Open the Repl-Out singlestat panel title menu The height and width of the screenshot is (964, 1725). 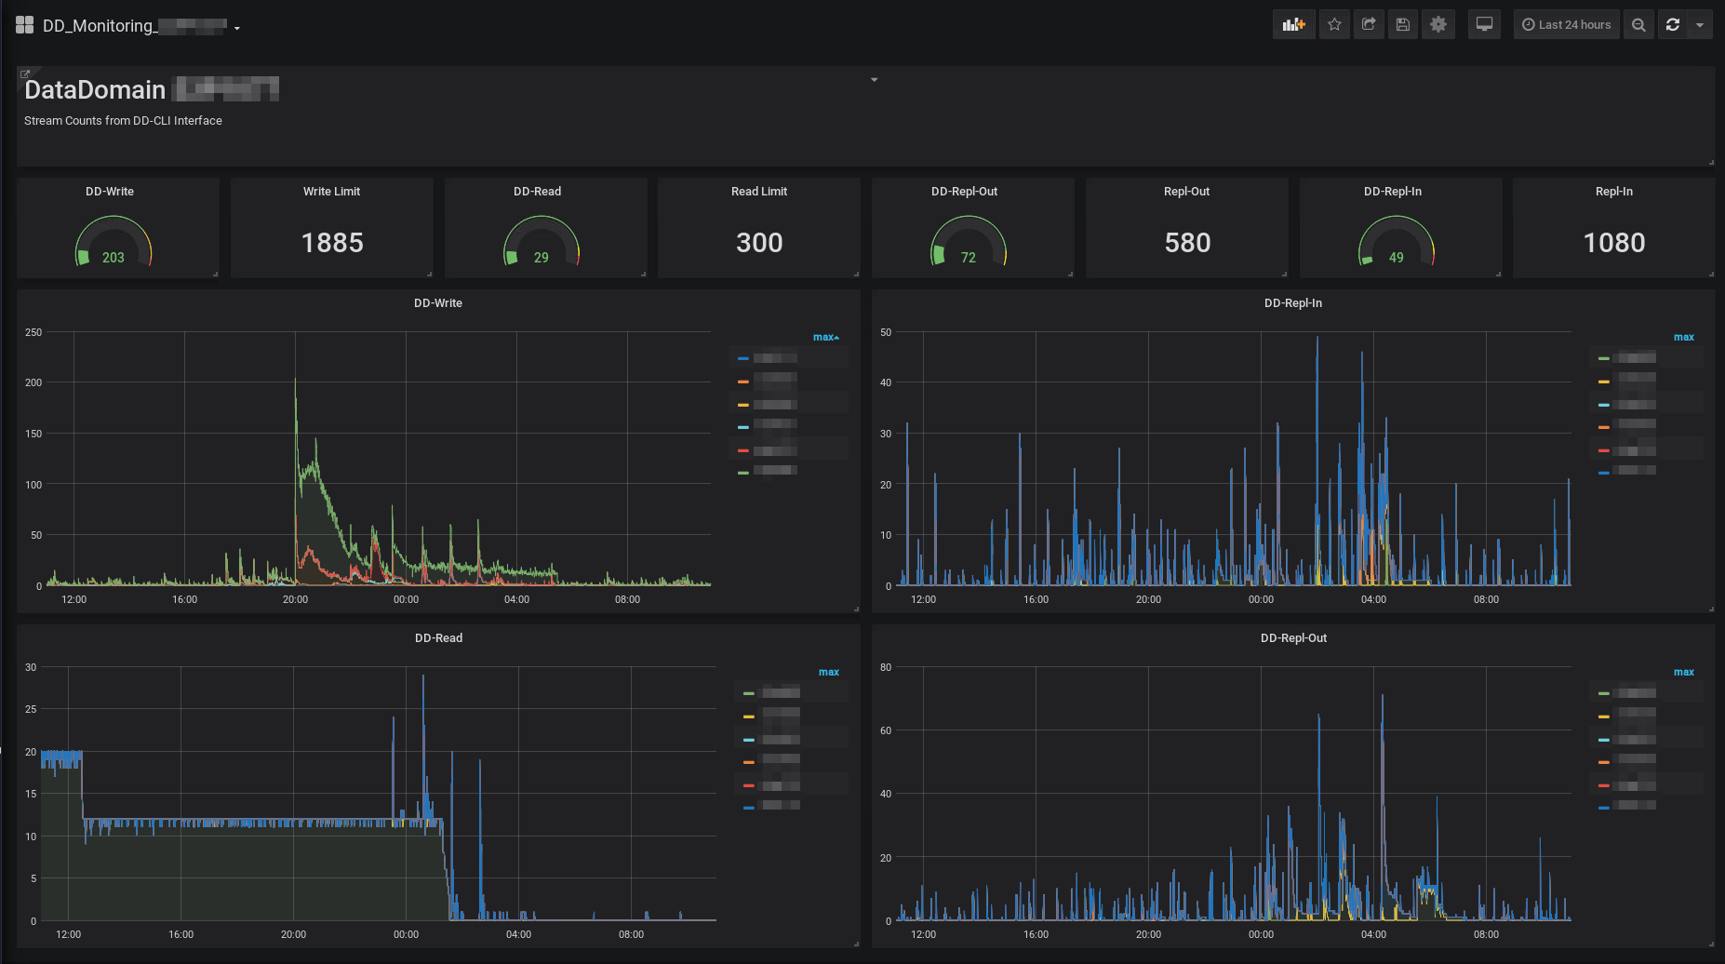1187,192
